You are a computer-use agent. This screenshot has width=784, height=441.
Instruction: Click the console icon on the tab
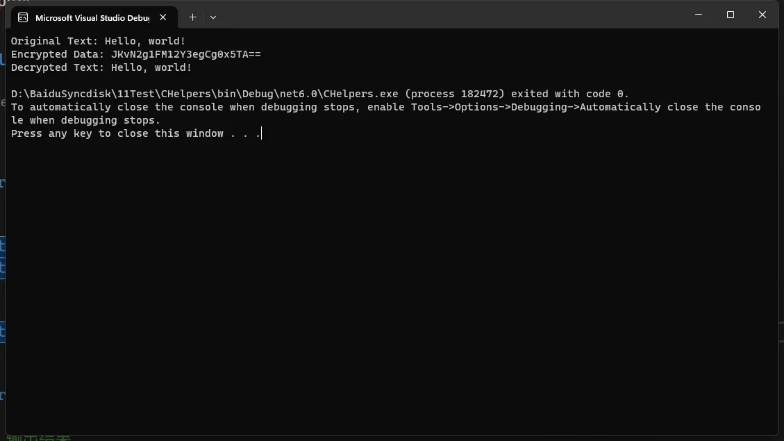(x=23, y=17)
